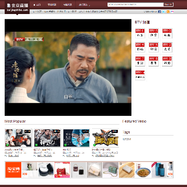Open the title link of the masked surgeon video
187x187 pixels.
click(67, 150)
